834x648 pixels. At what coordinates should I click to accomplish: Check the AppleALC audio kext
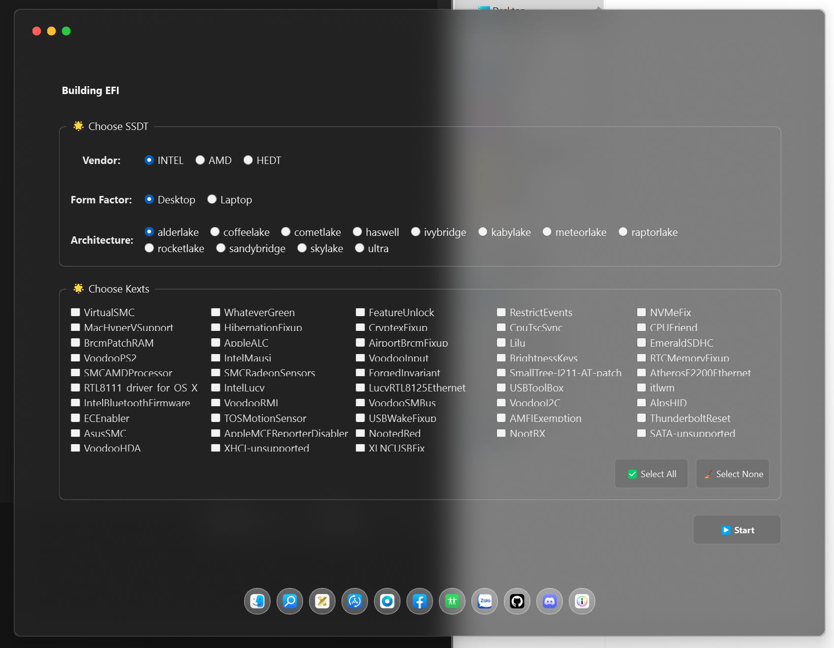(x=216, y=343)
